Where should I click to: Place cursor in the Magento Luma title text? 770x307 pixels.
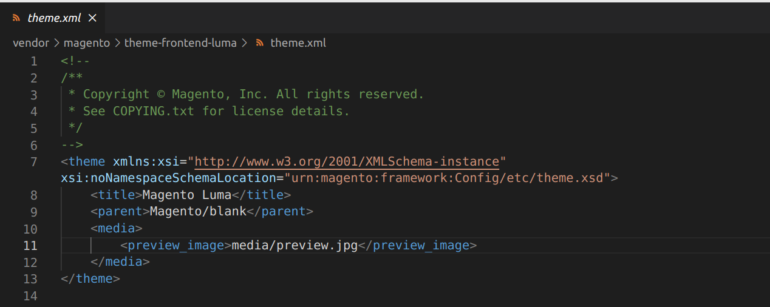pyautogui.click(x=187, y=195)
